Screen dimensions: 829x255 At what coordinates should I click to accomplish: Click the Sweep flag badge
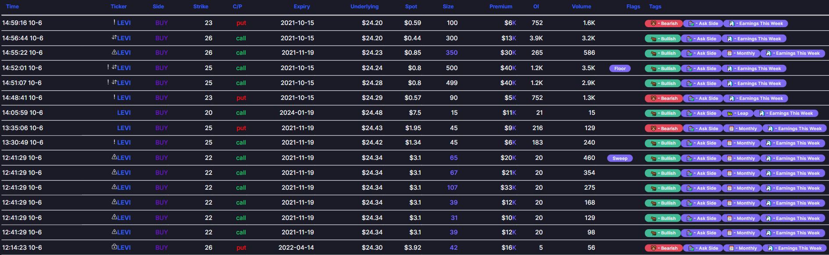click(620, 158)
